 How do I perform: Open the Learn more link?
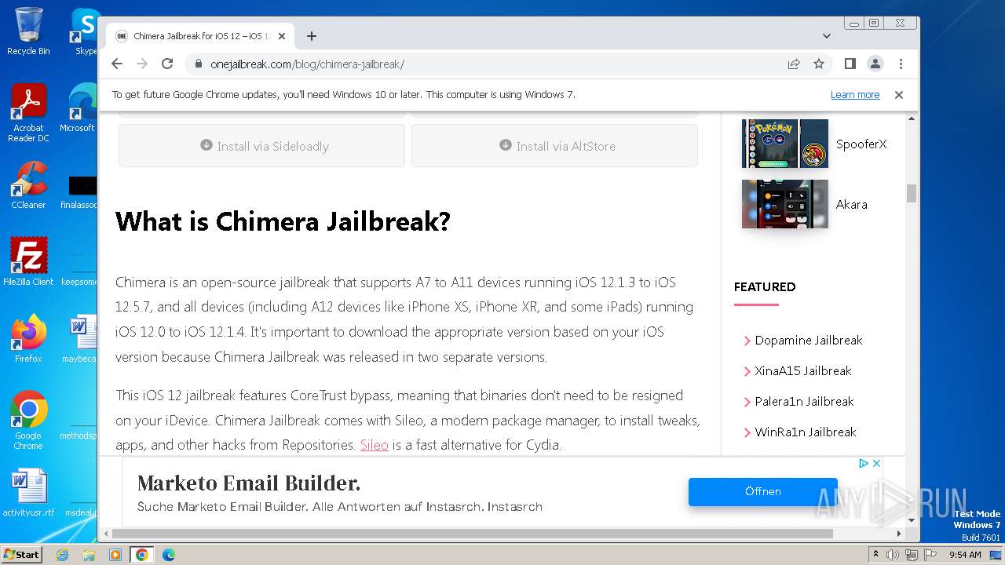coord(855,94)
